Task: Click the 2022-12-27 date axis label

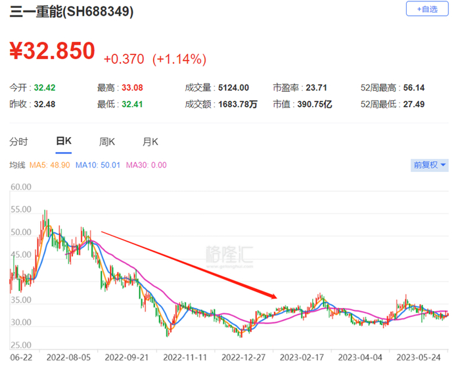Action: click(244, 357)
